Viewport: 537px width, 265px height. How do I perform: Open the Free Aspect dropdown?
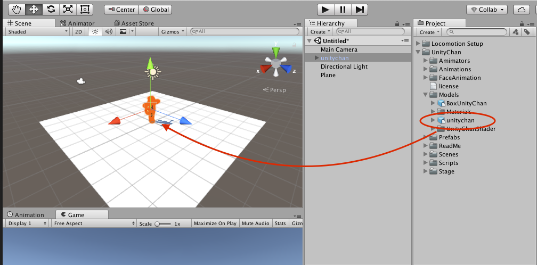point(94,223)
